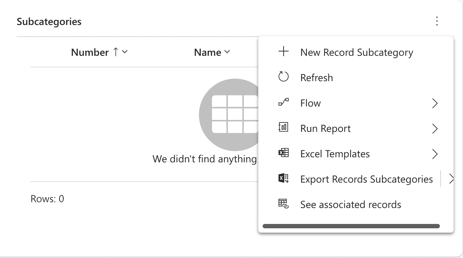Open the Flow menu item
This screenshot has height=258, width=463.
click(x=356, y=103)
